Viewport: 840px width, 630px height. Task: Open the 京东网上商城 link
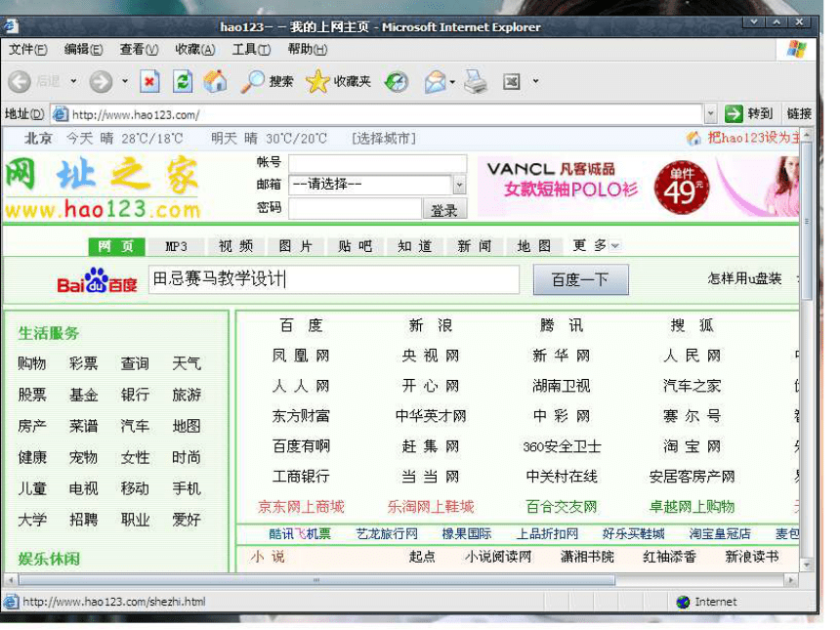click(x=301, y=507)
